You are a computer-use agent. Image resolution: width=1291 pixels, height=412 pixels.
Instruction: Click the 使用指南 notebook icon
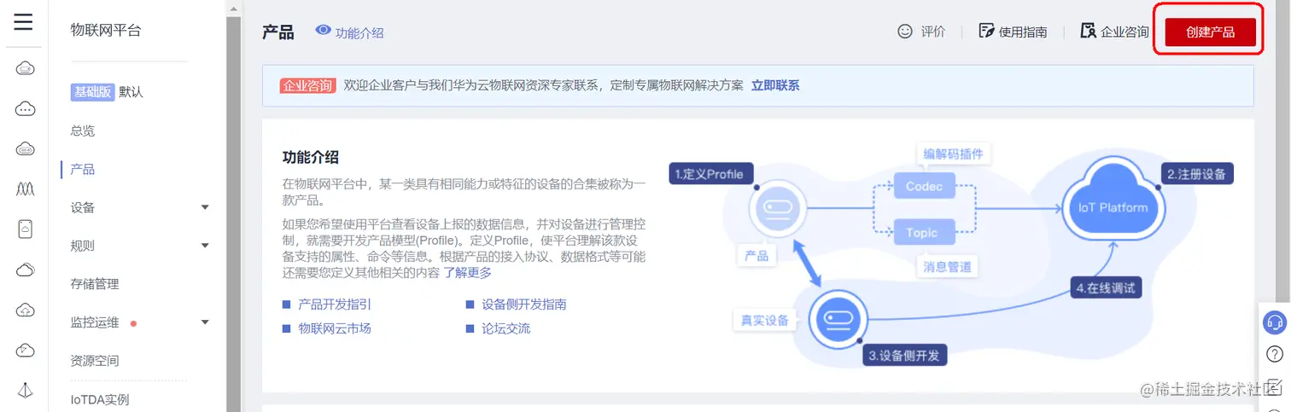coord(986,32)
